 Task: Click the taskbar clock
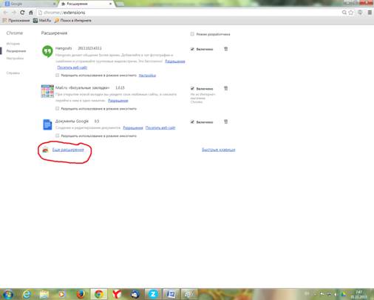[x=359, y=294]
